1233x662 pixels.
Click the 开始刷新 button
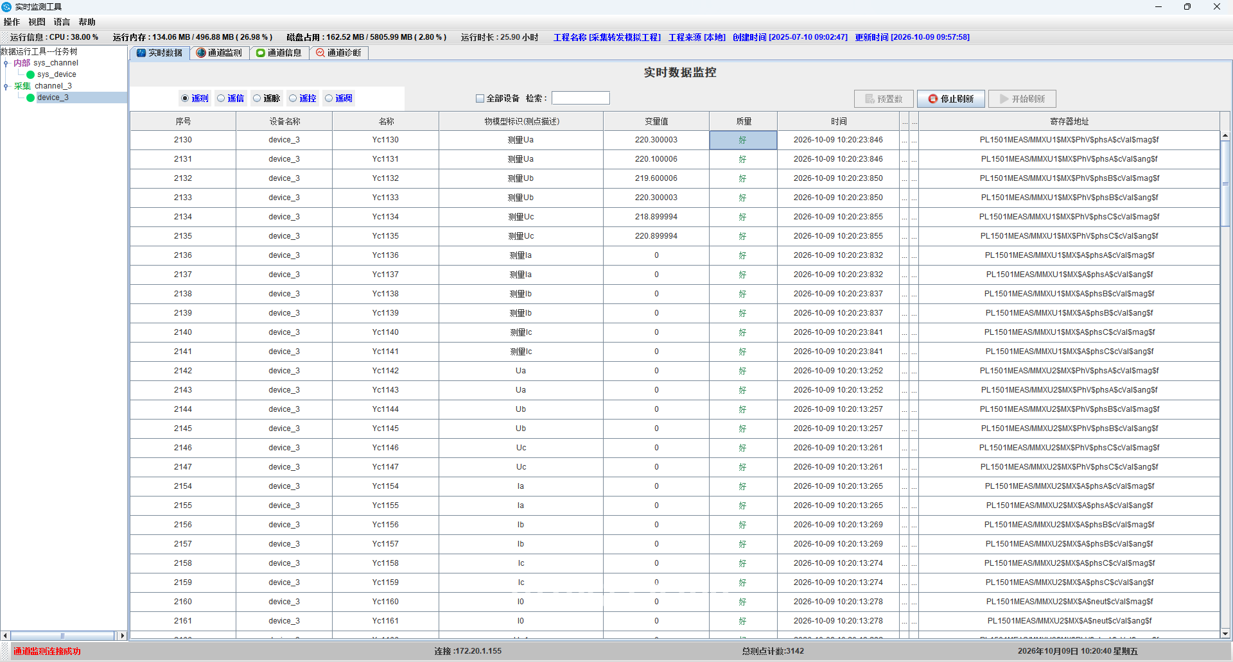click(x=1022, y=99)
